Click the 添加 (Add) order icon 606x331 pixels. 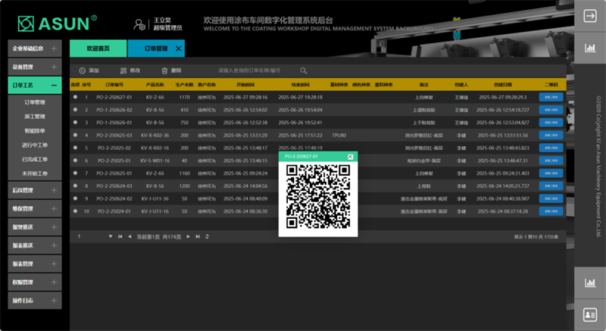tap(82, 70)
